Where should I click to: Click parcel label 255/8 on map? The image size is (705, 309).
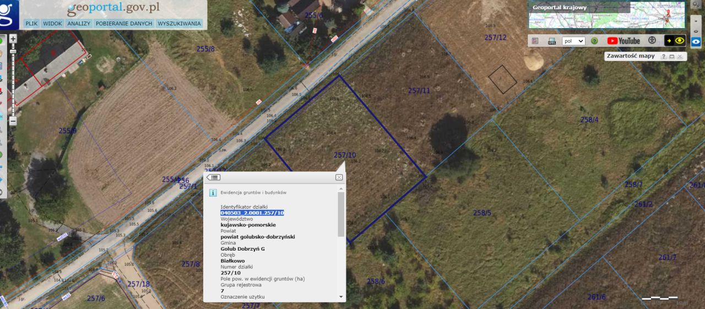[x=205, y=49]
